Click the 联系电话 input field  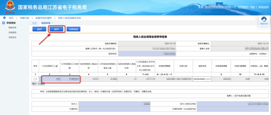[x=147, y=54]
